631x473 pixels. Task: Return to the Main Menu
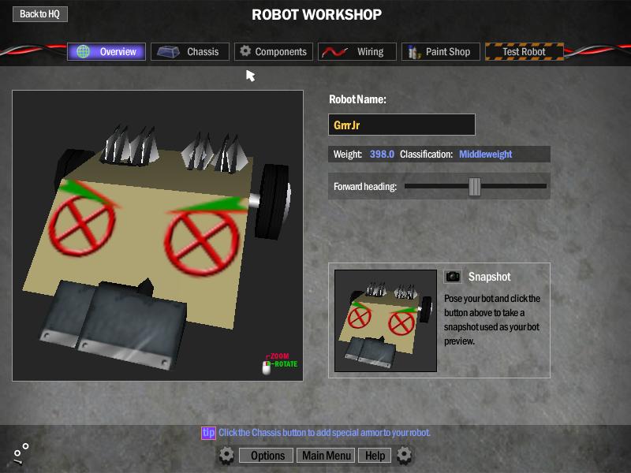pos(327,456)
